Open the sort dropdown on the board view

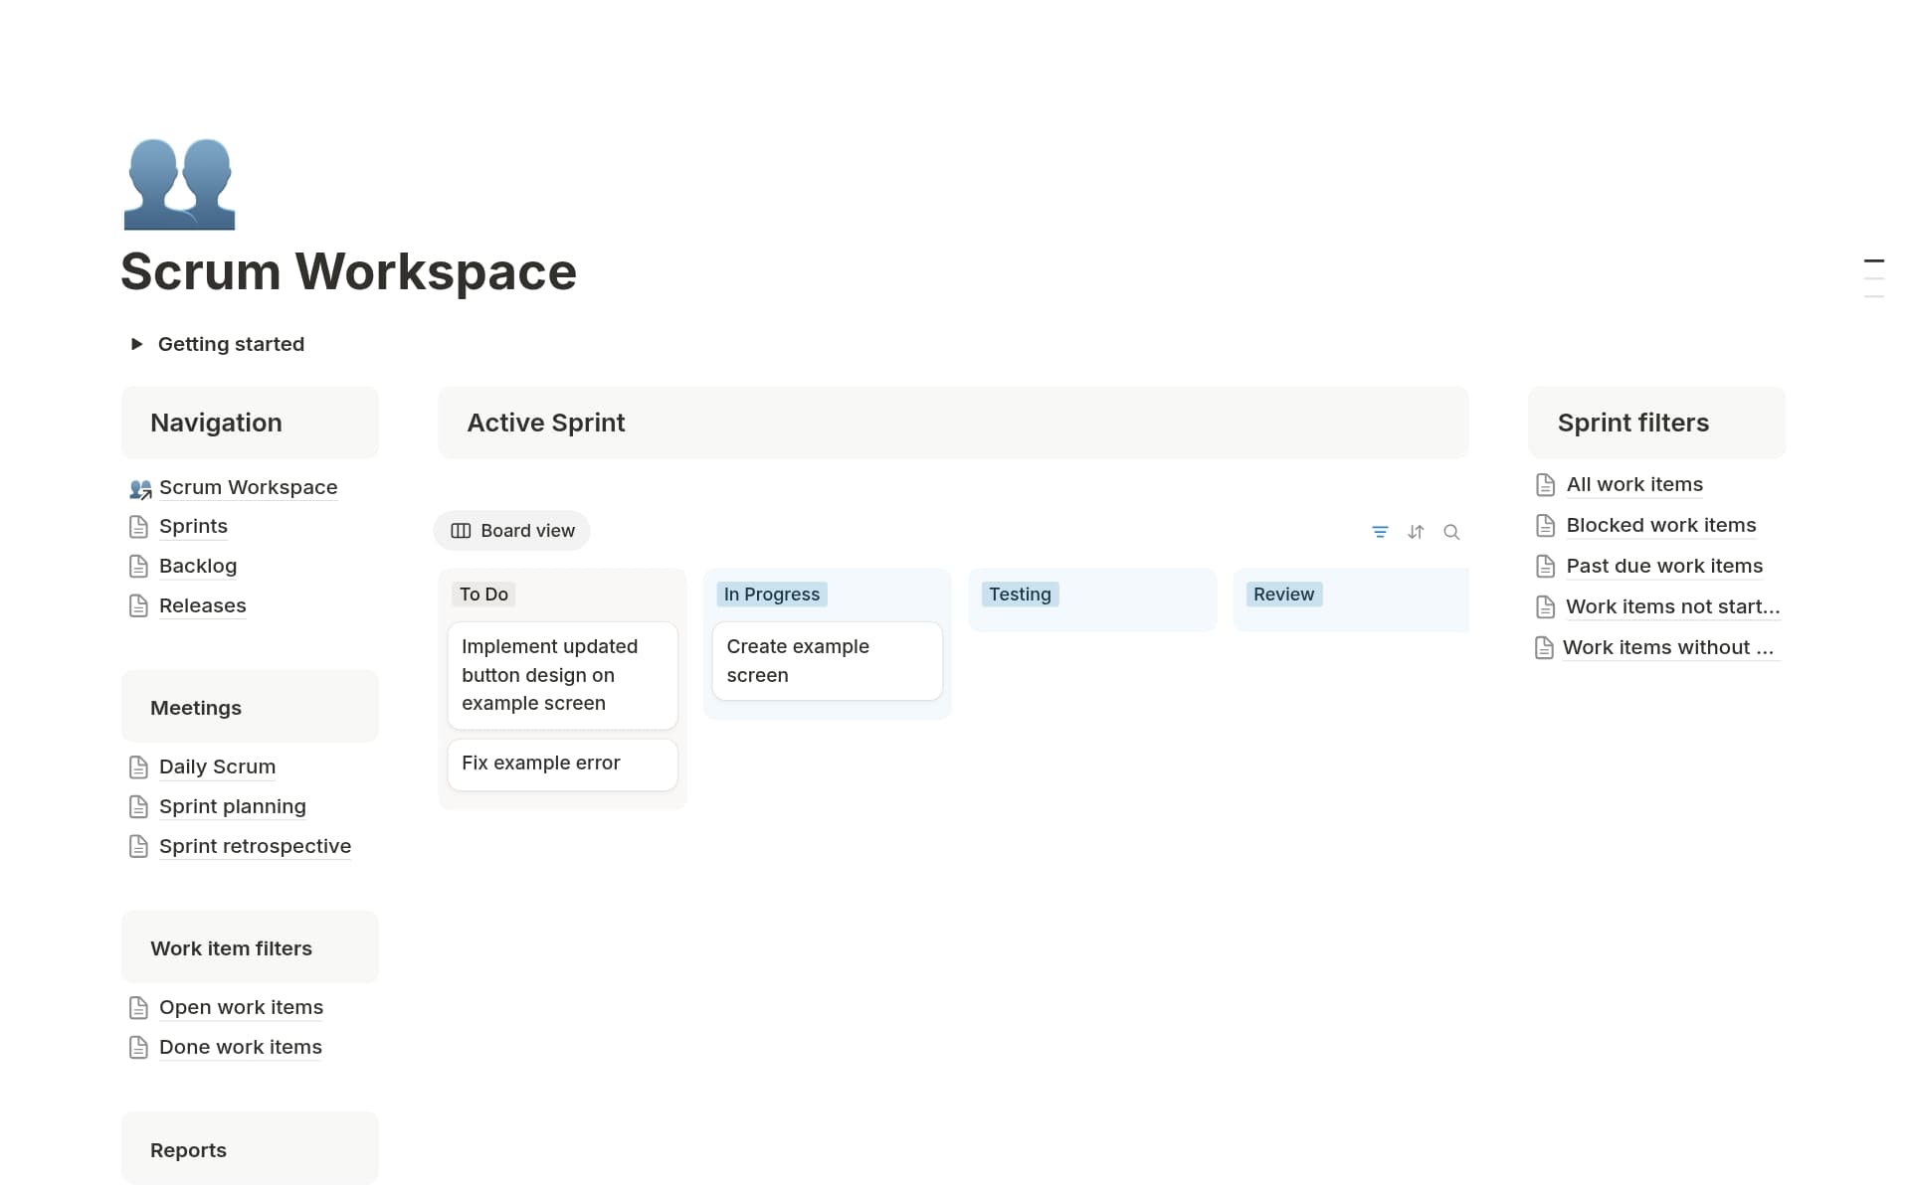pos(1416,532)
